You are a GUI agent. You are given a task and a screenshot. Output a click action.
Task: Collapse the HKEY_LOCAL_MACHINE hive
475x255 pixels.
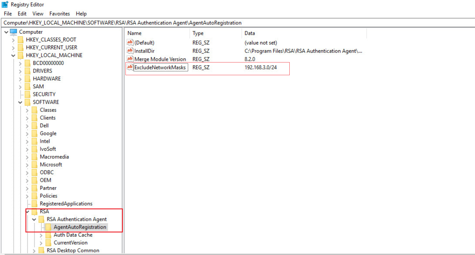[x=13, y=56]
